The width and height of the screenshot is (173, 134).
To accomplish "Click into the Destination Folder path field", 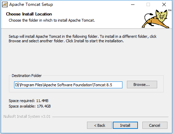I will (68, 85).
